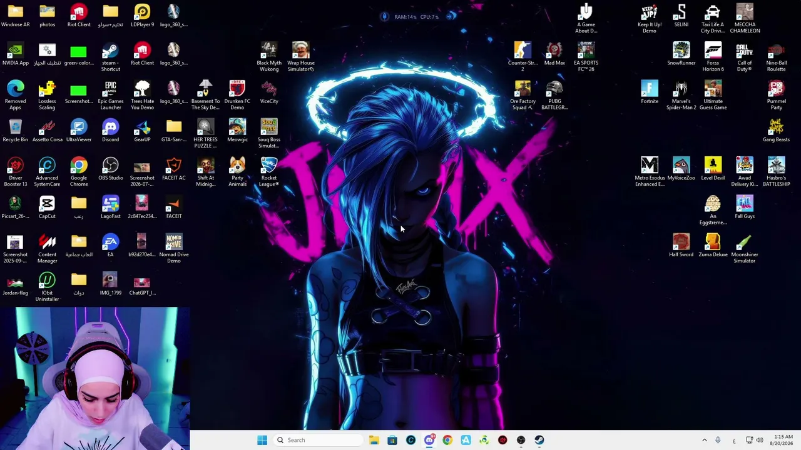The width and height of the screenshot is (801, 450).
Task: Show hidden system tray icons chevron
Action: (704, 440)
